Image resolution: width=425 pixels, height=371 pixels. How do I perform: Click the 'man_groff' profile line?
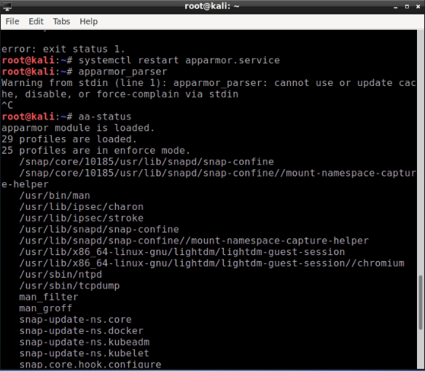point(45,308)
